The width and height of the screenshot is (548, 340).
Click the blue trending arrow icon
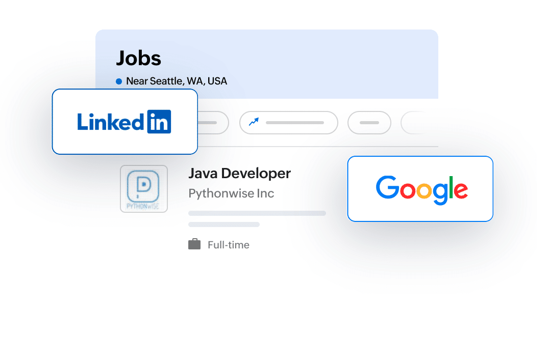[254, 122]
